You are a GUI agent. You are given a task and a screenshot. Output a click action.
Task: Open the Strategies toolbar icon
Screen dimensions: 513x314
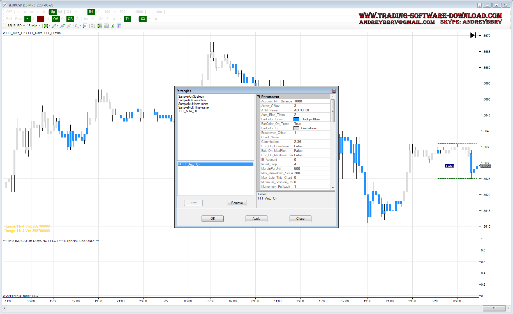pyautogui.click(x=100, y=26)
